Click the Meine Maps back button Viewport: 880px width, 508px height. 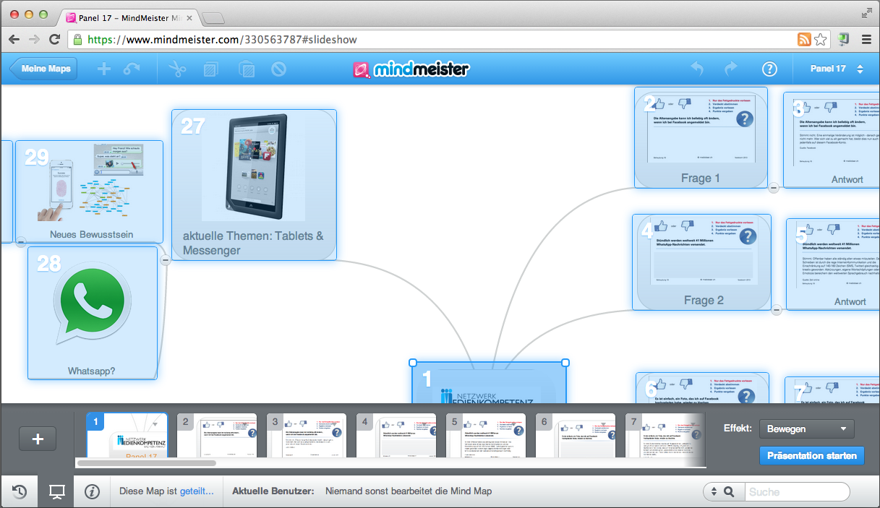coord(43,69)
